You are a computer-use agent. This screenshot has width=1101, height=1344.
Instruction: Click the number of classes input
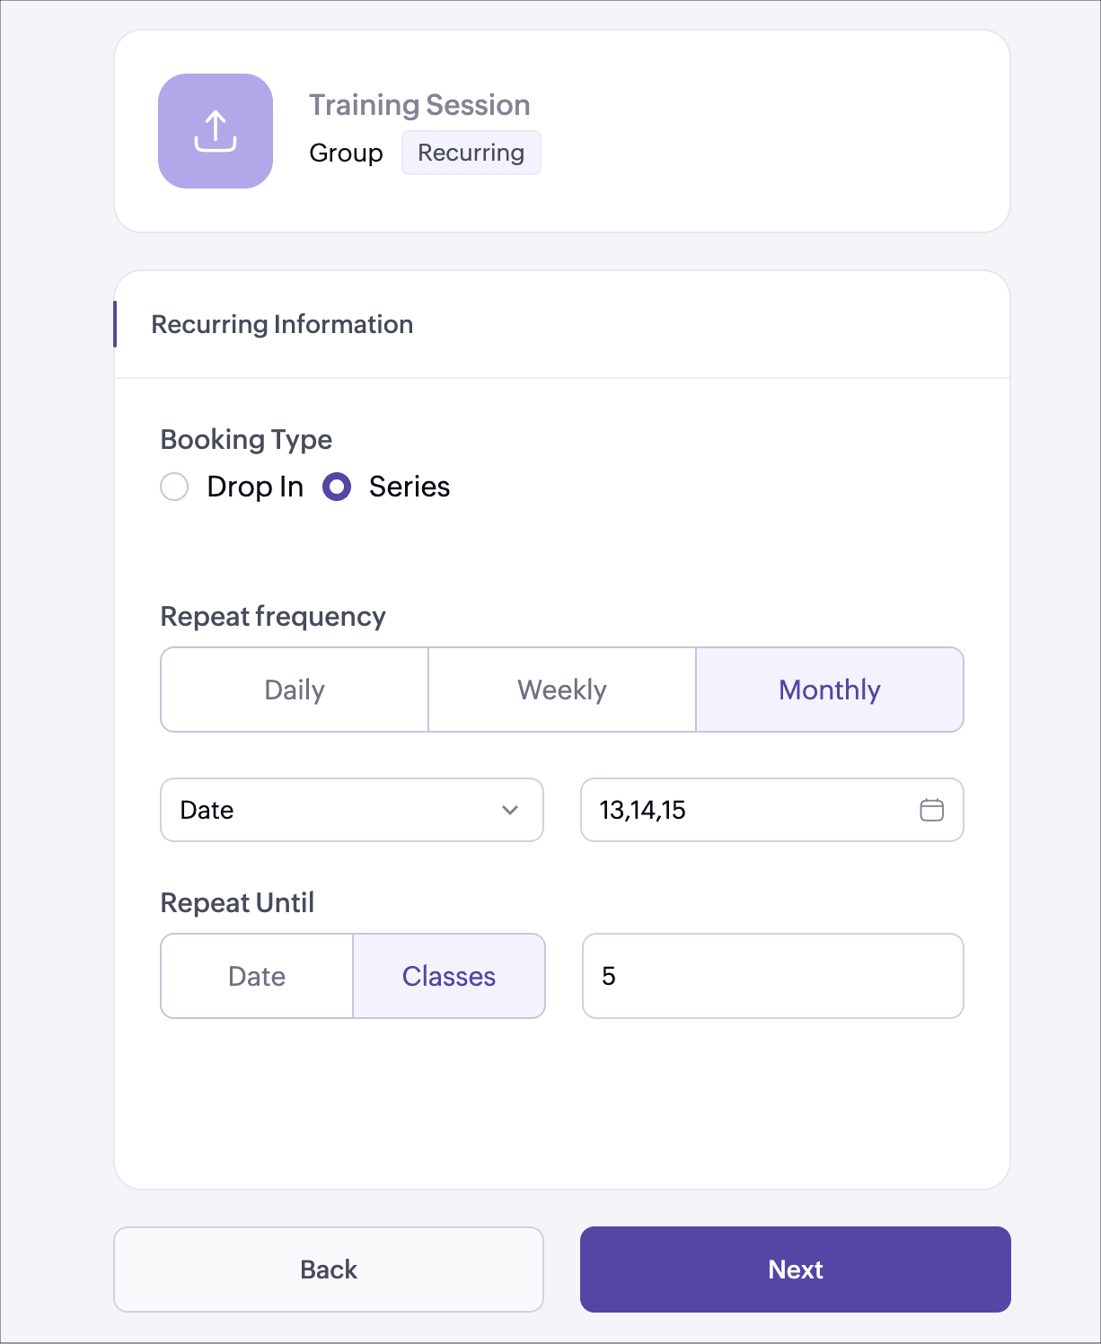point(772,976)
